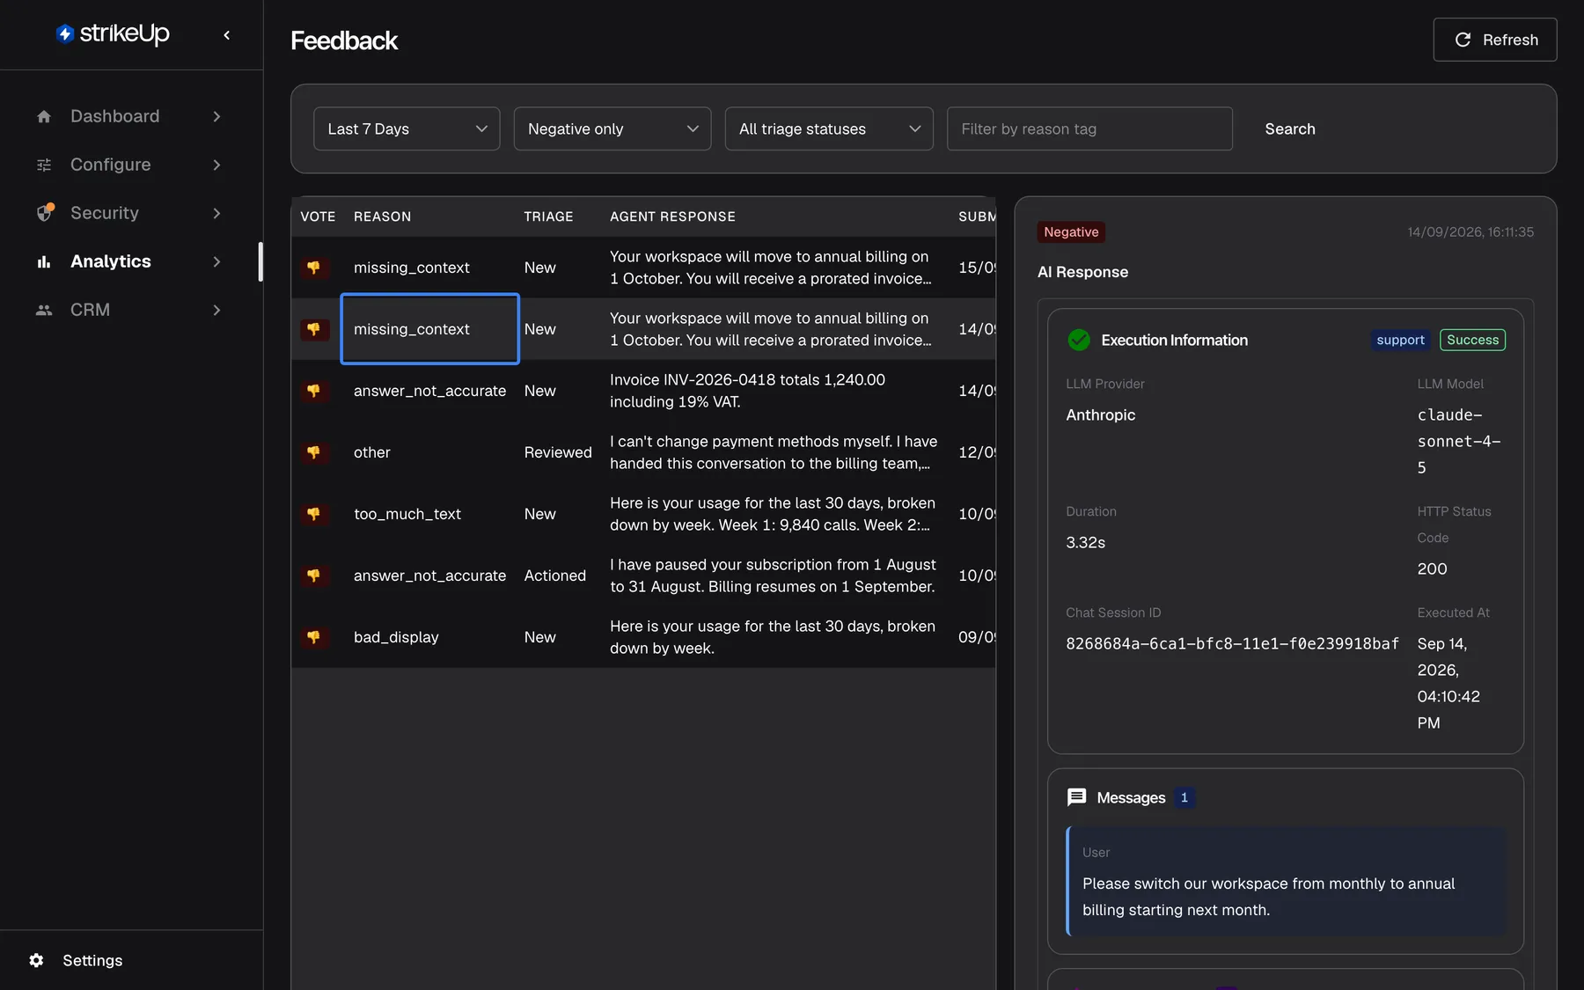
Task: Click the Negative badge in detail panel
Action: click(1071, 231)
